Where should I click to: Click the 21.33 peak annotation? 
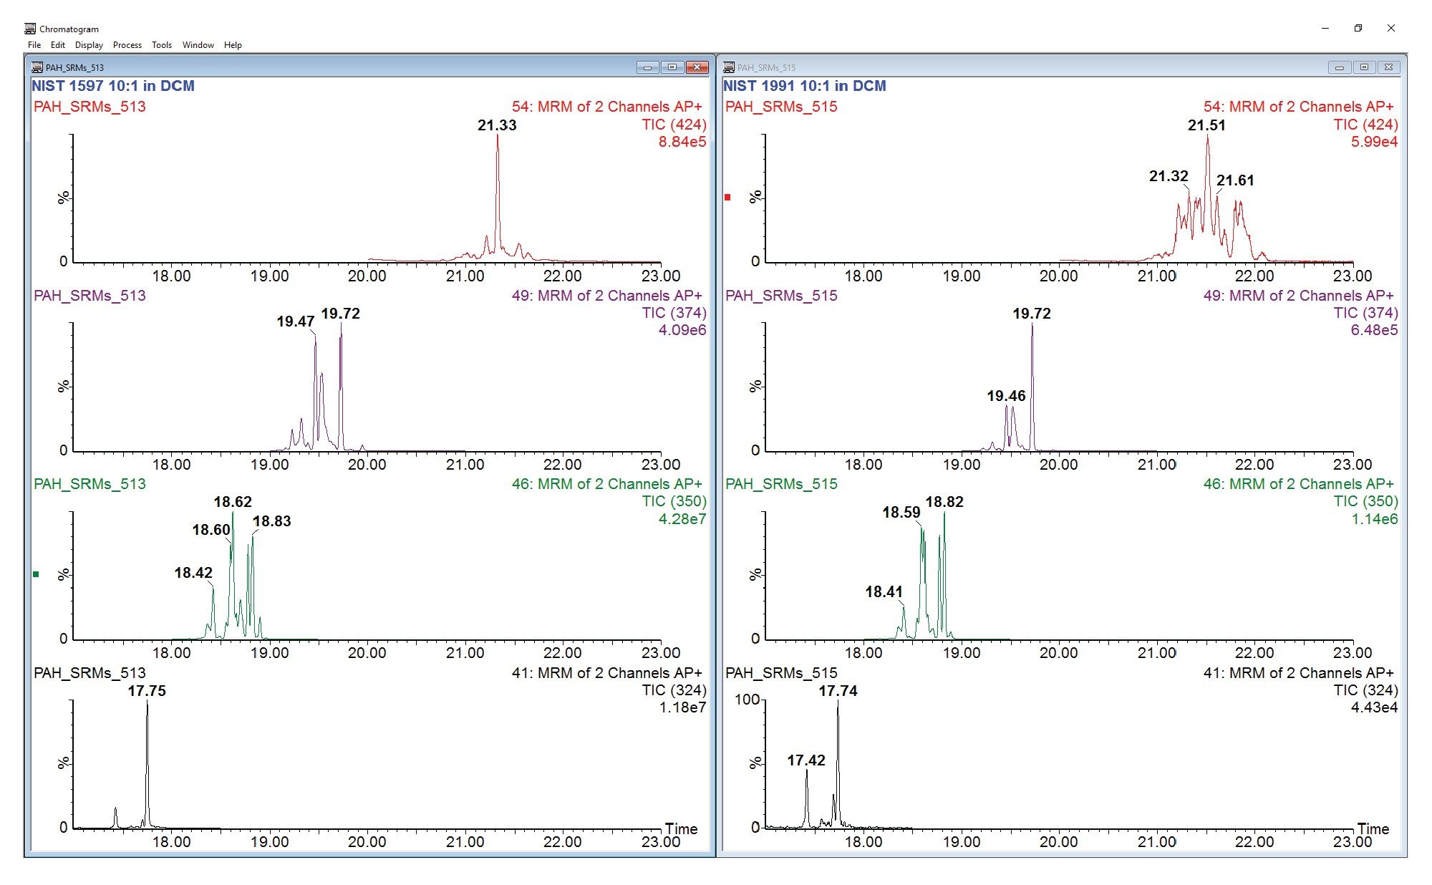[498, 123]
